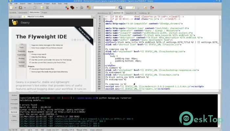Toggle Auto-focus widgets checkbox
This screenshot has width=230, height=131.
(x=30, y=48)
